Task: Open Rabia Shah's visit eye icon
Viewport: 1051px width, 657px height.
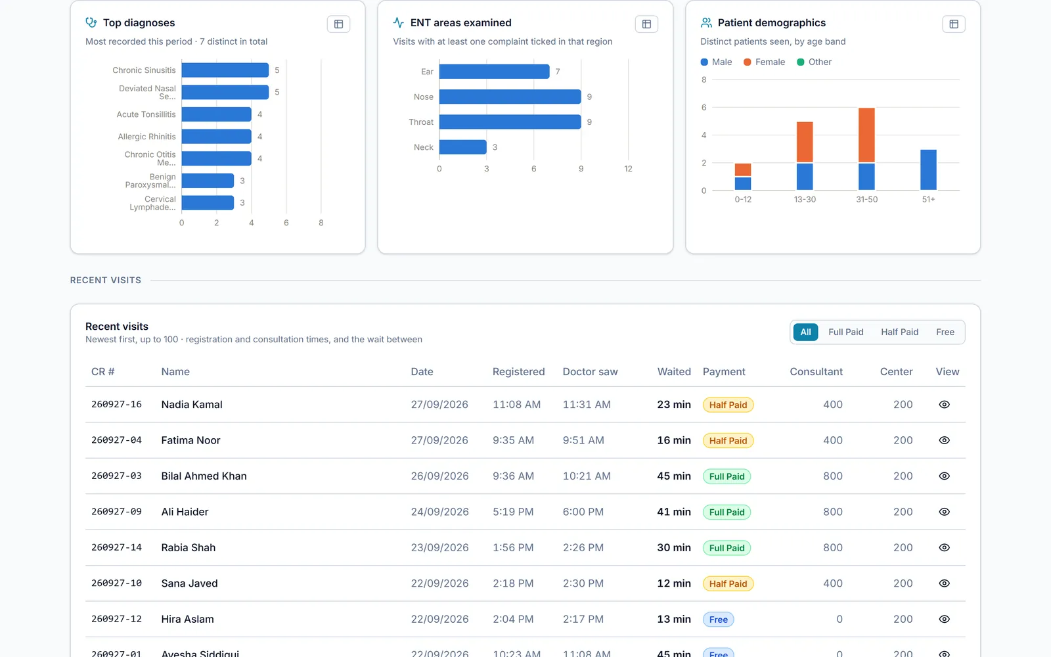Action: [x=944, y=547]
